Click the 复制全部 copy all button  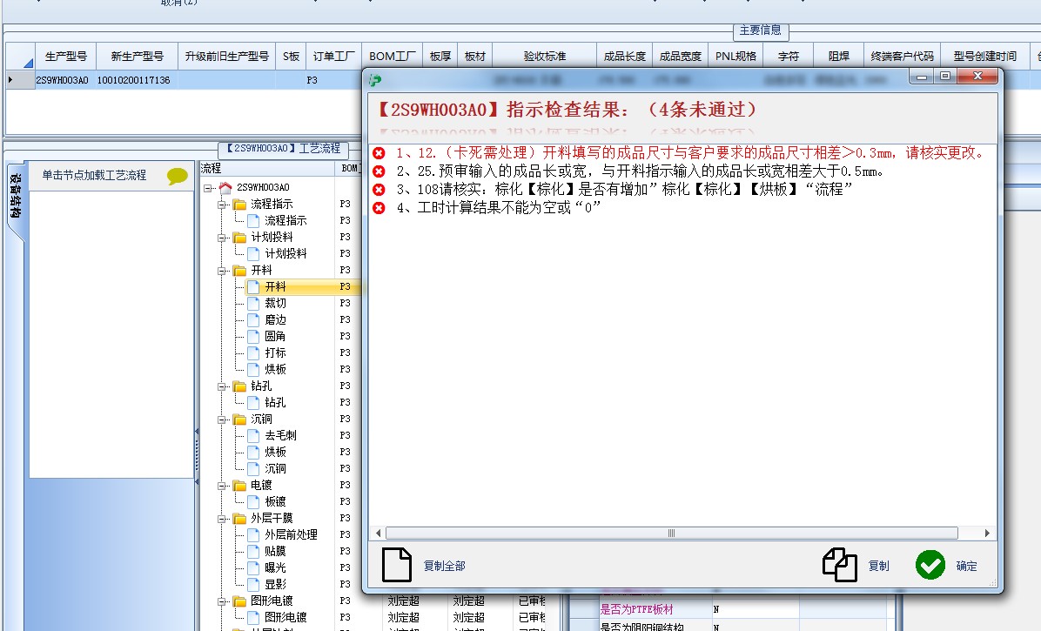coord(424,566)
